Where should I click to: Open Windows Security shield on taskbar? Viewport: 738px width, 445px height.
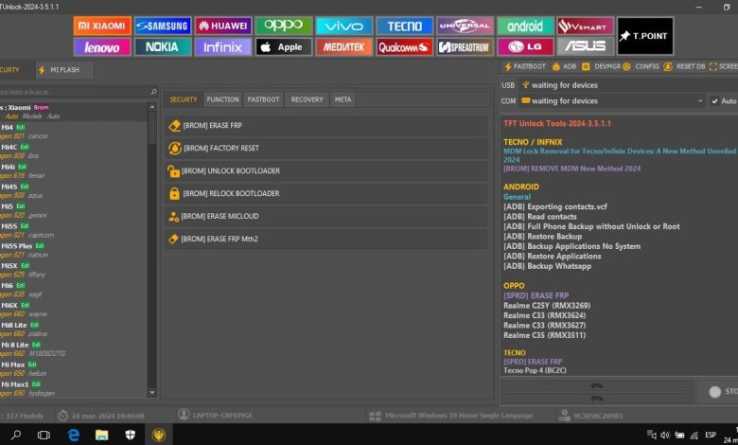pyautogui.click(x=131, y=435)
